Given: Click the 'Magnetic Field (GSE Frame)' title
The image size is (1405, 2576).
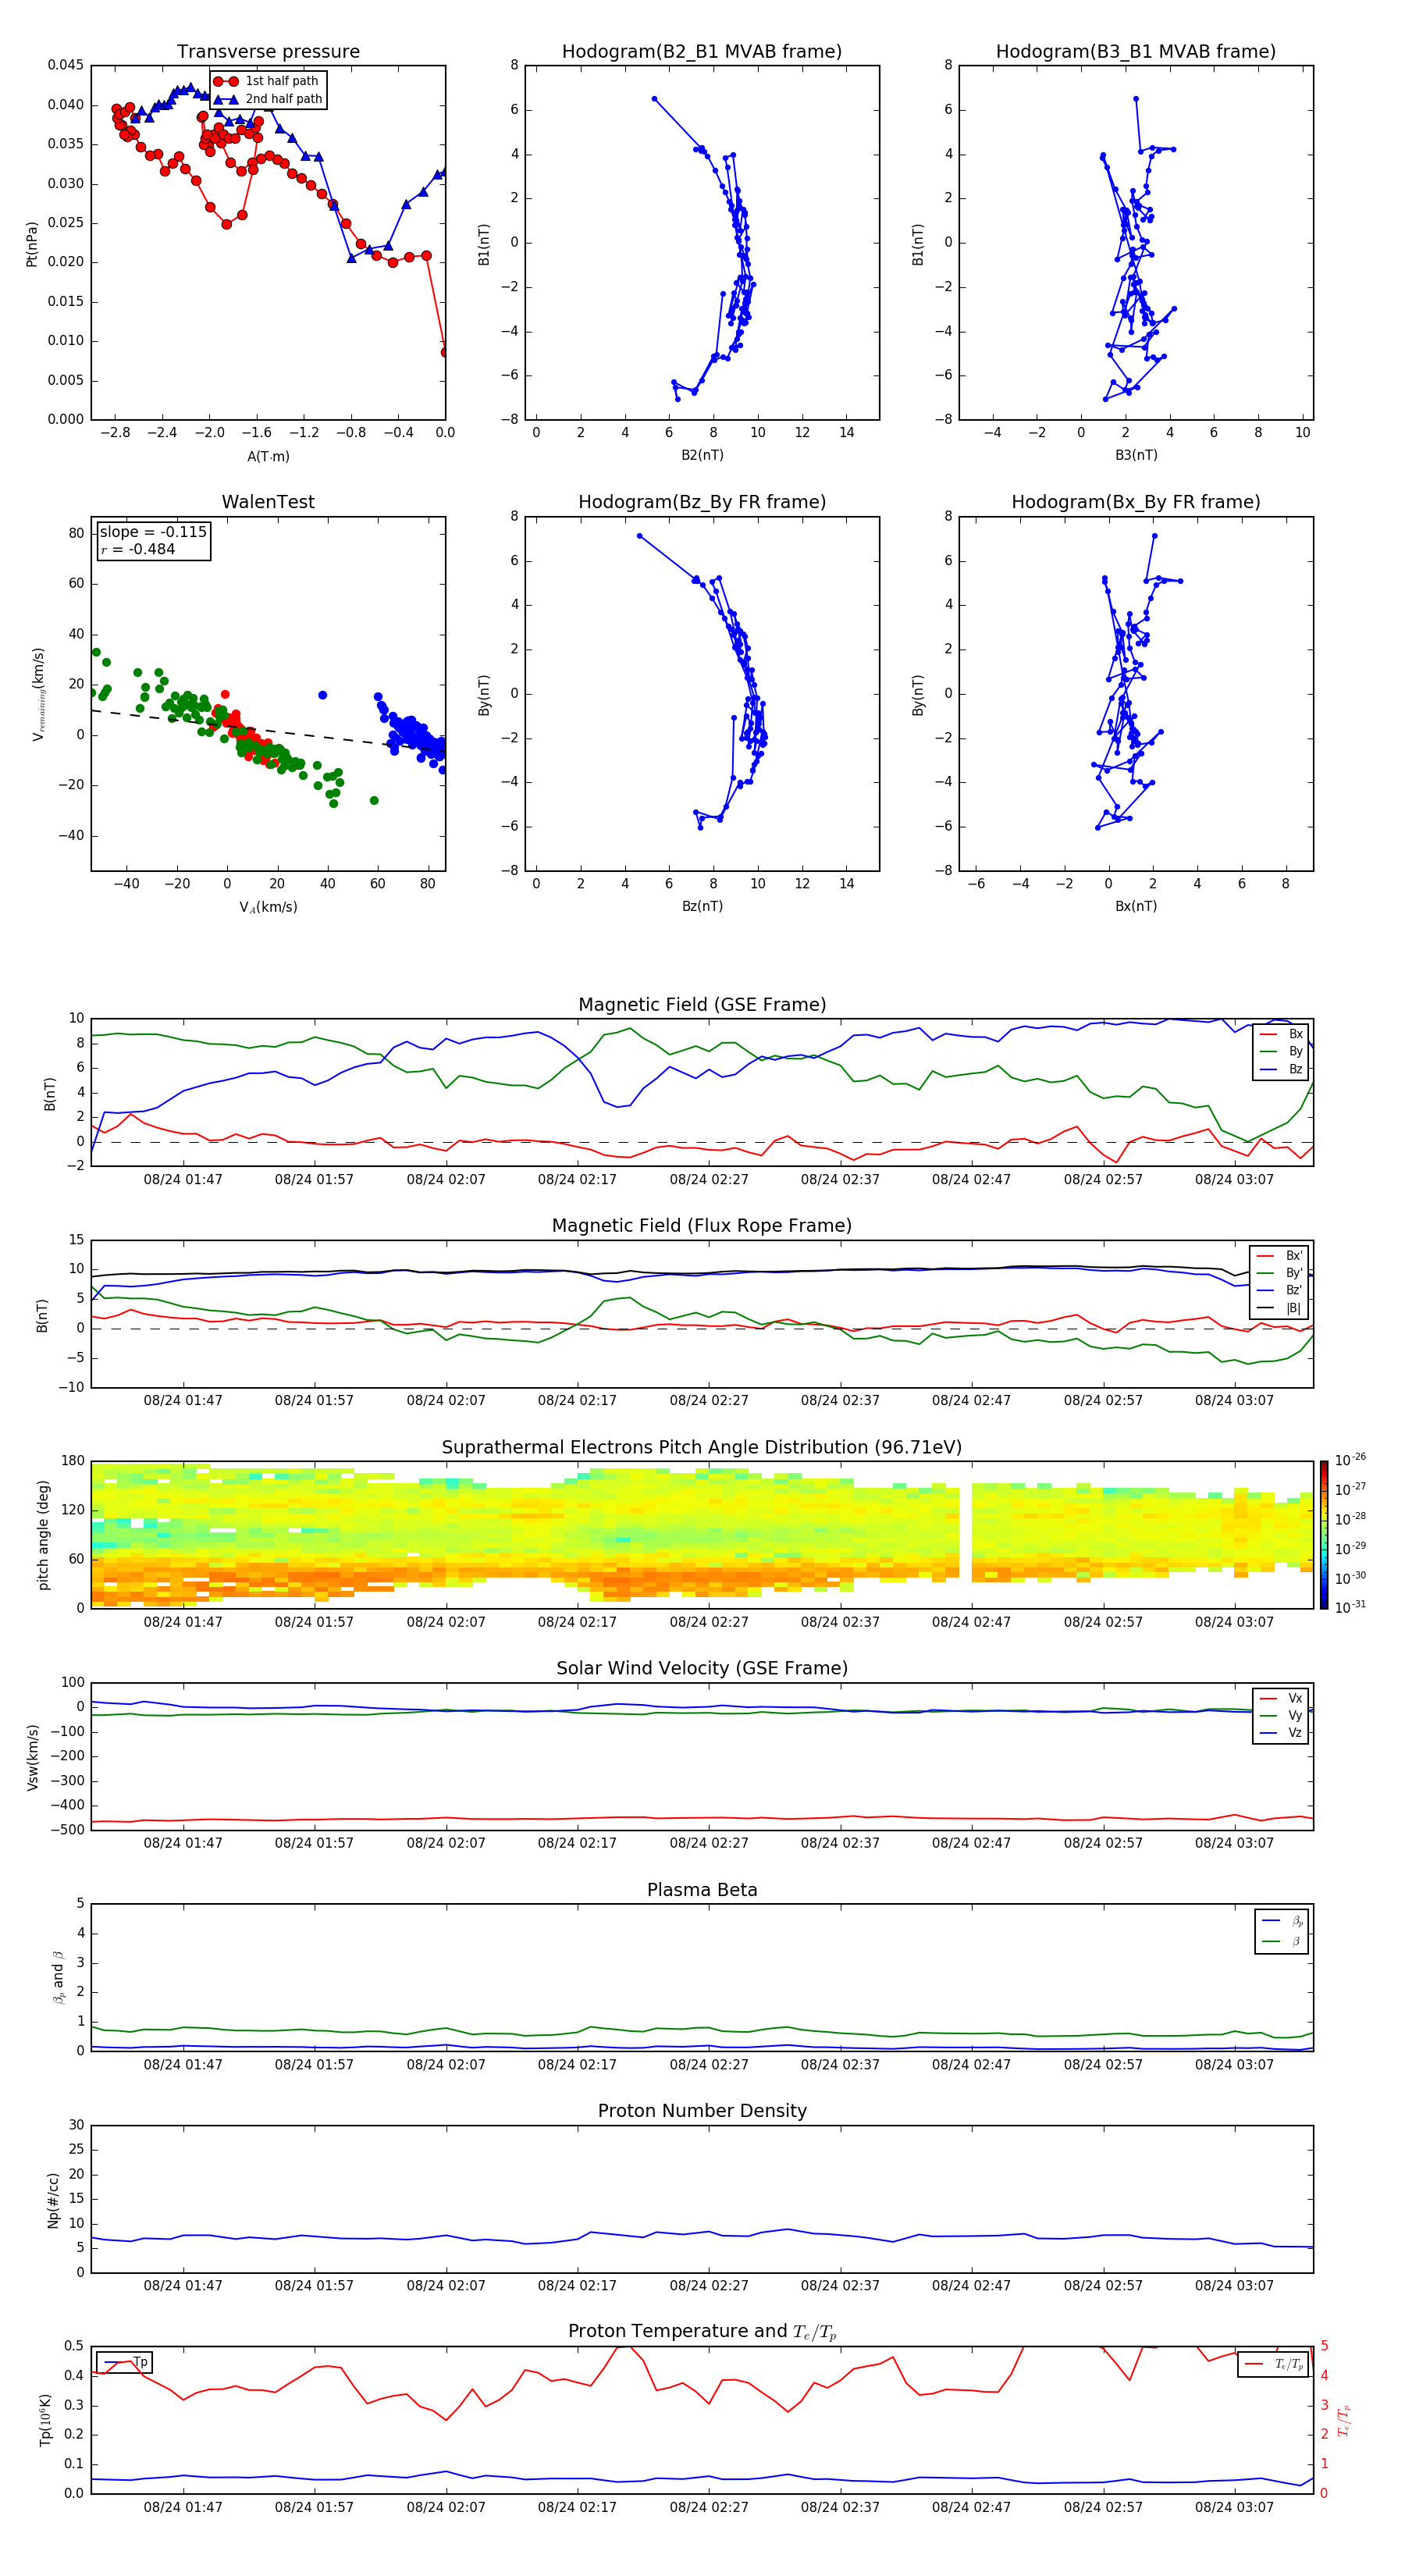Looking at the screenshot, I should coord(702,1004).
